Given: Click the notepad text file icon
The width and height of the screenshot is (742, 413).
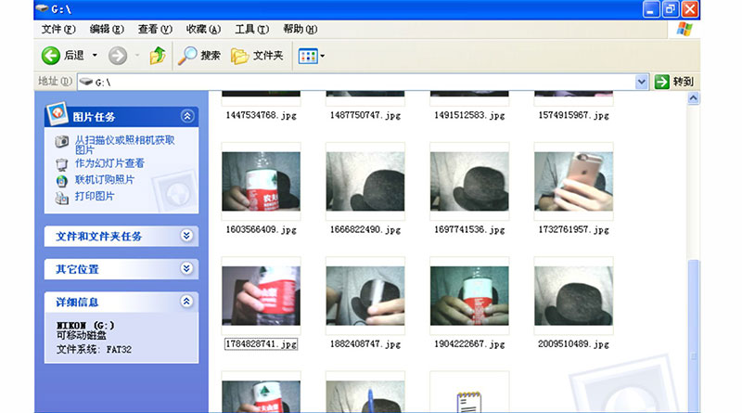Looking at the screenshot, I should (469, 402).
